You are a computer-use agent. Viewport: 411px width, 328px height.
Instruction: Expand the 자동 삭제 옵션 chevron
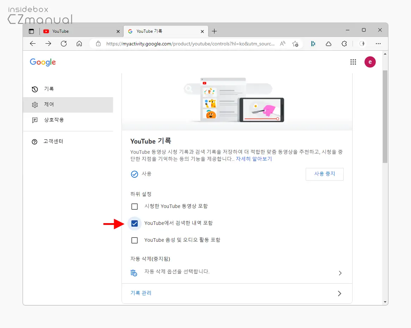[340, 273]
